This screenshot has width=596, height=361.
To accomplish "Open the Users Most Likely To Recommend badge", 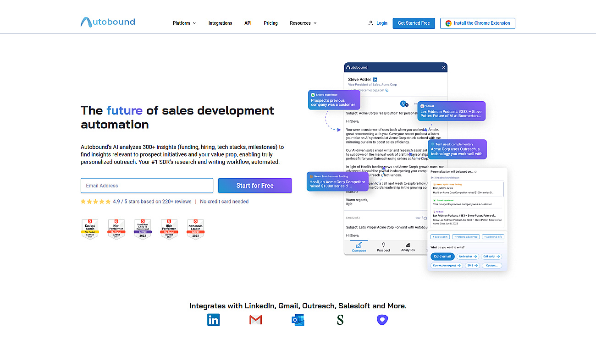I will [x=143, y=229].
